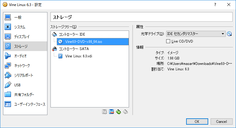The height and width of the screenshot is (128, 236).
Task: Click the speaker icon beside オーディオ
Action: tap(8, 56)
